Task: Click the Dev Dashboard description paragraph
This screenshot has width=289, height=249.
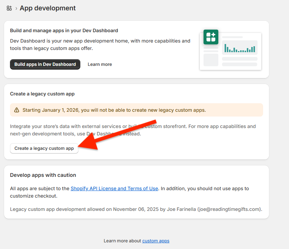Action: click(100, 44)
